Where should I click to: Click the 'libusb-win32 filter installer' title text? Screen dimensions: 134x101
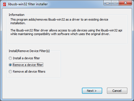[x=28, y=4]
